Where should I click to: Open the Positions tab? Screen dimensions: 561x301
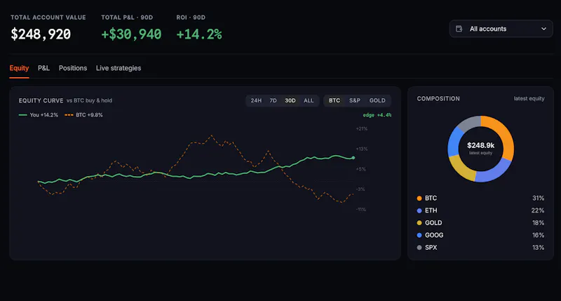click(73, 68)
